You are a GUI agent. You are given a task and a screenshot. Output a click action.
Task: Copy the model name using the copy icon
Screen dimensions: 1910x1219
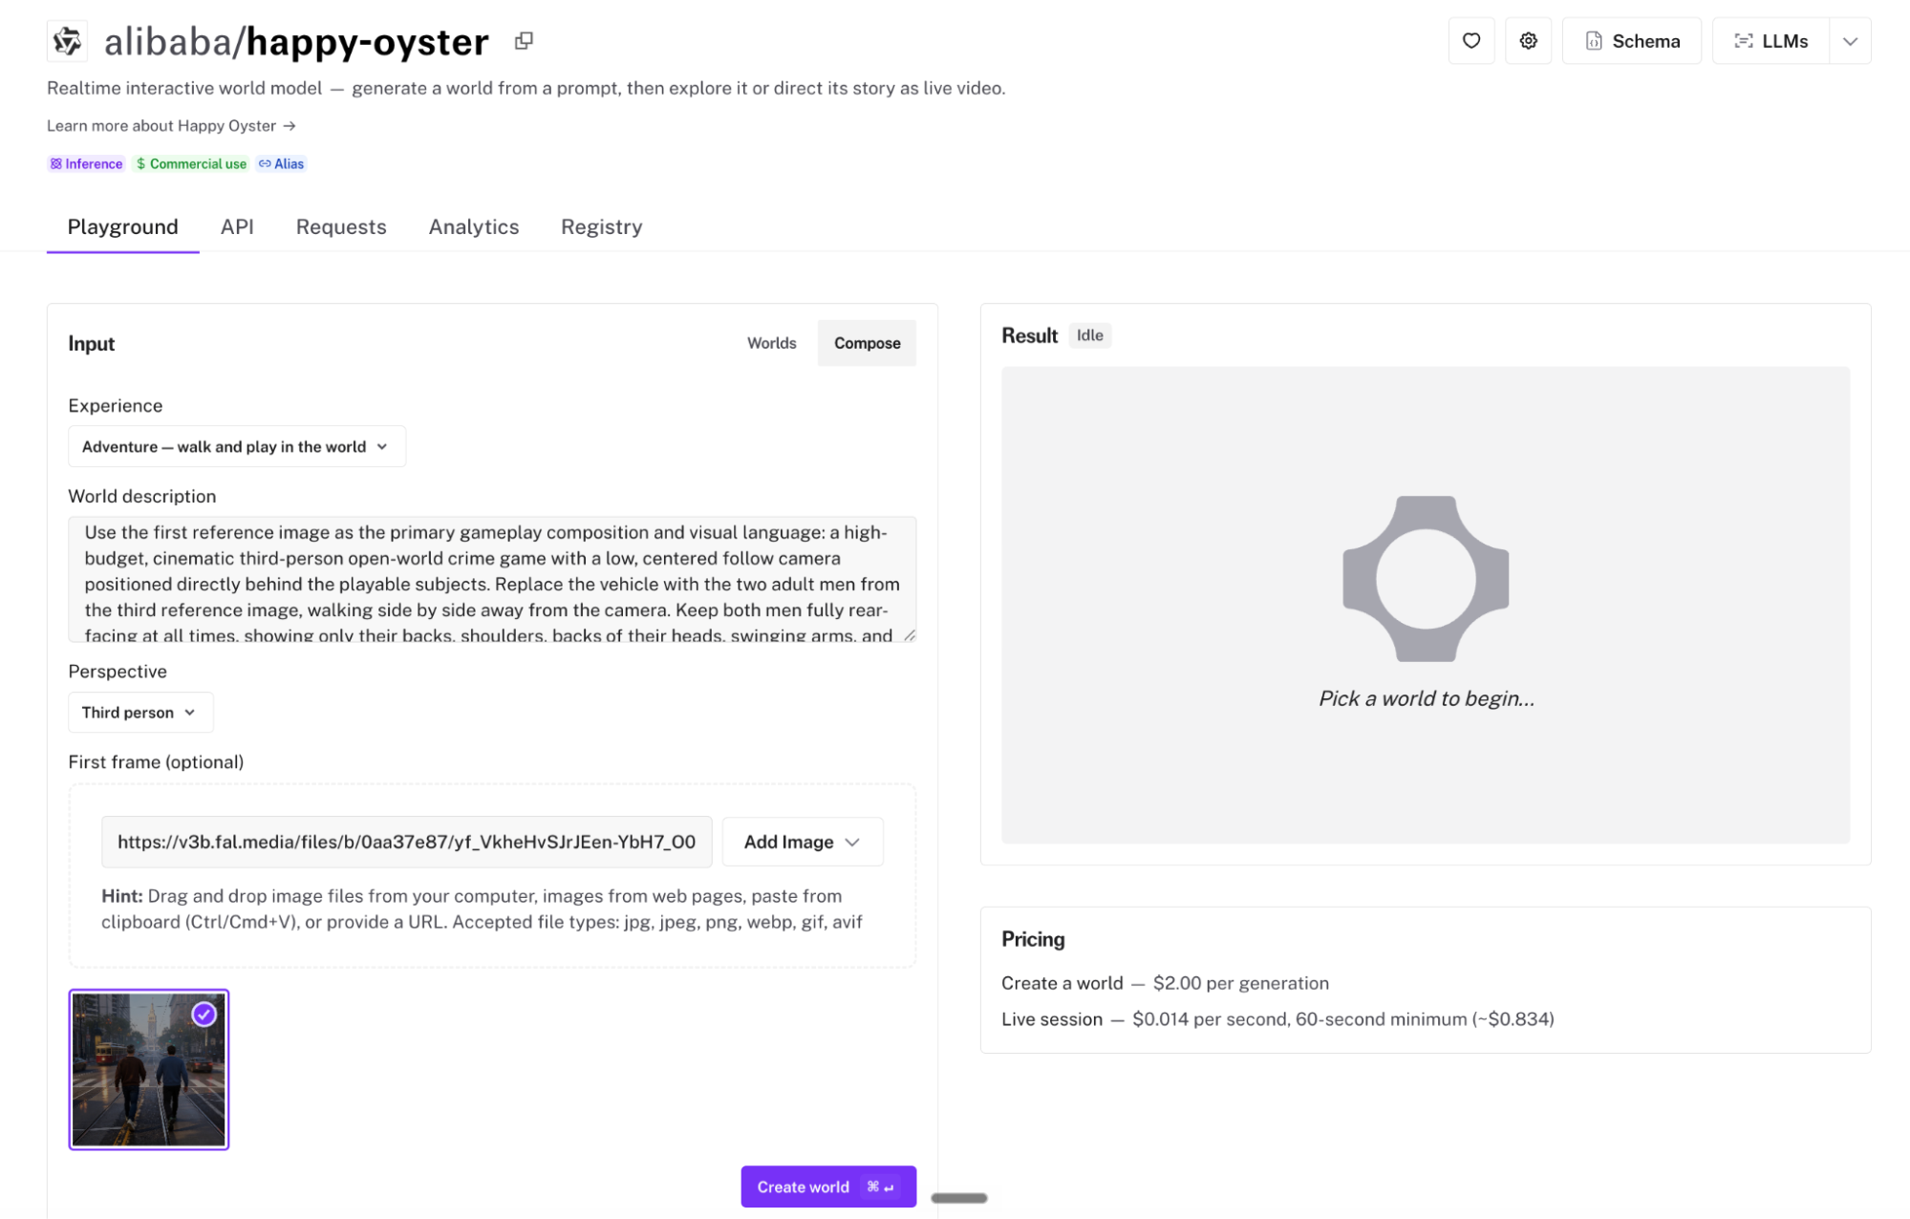[x=524, y=41]
